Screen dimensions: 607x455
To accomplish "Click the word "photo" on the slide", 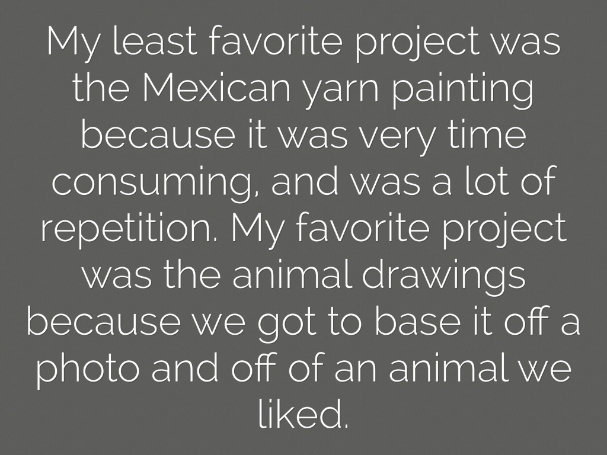I will pyautogui.click(x=89, y=369).
